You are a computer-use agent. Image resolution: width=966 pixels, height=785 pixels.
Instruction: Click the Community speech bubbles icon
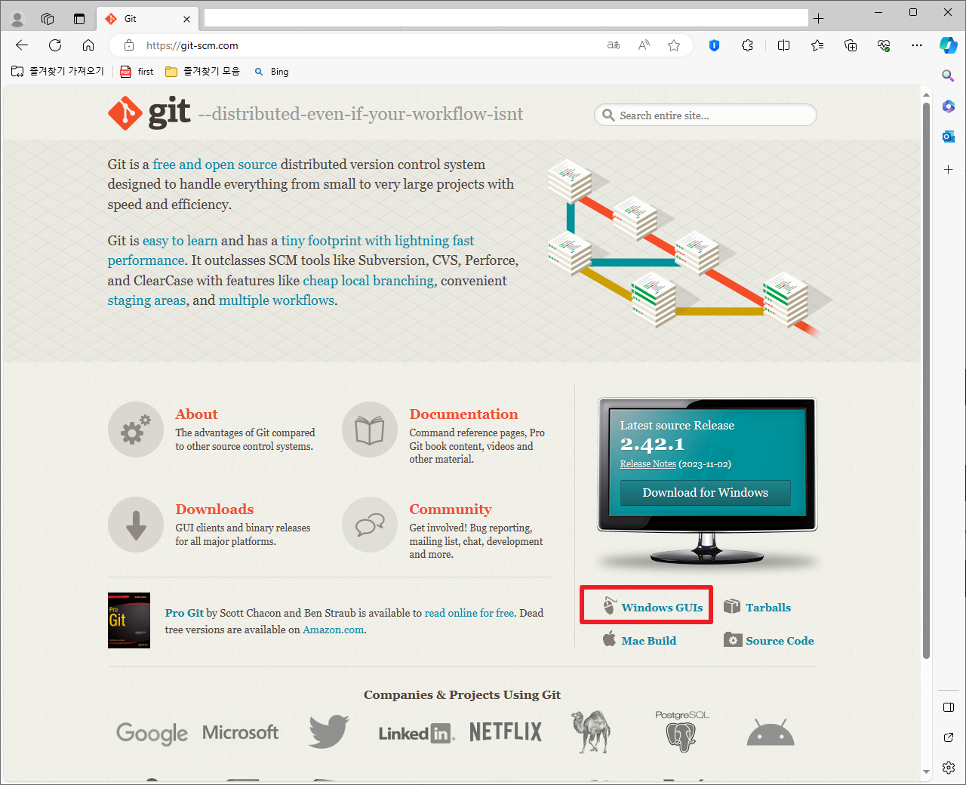[x=370, y=525]
